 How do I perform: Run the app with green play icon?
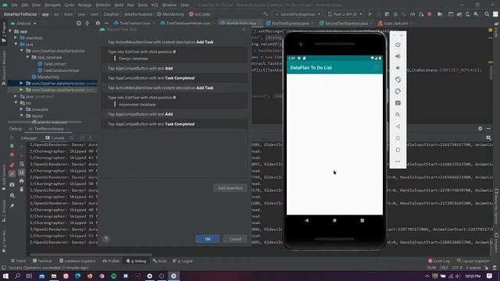pos(370,14)
